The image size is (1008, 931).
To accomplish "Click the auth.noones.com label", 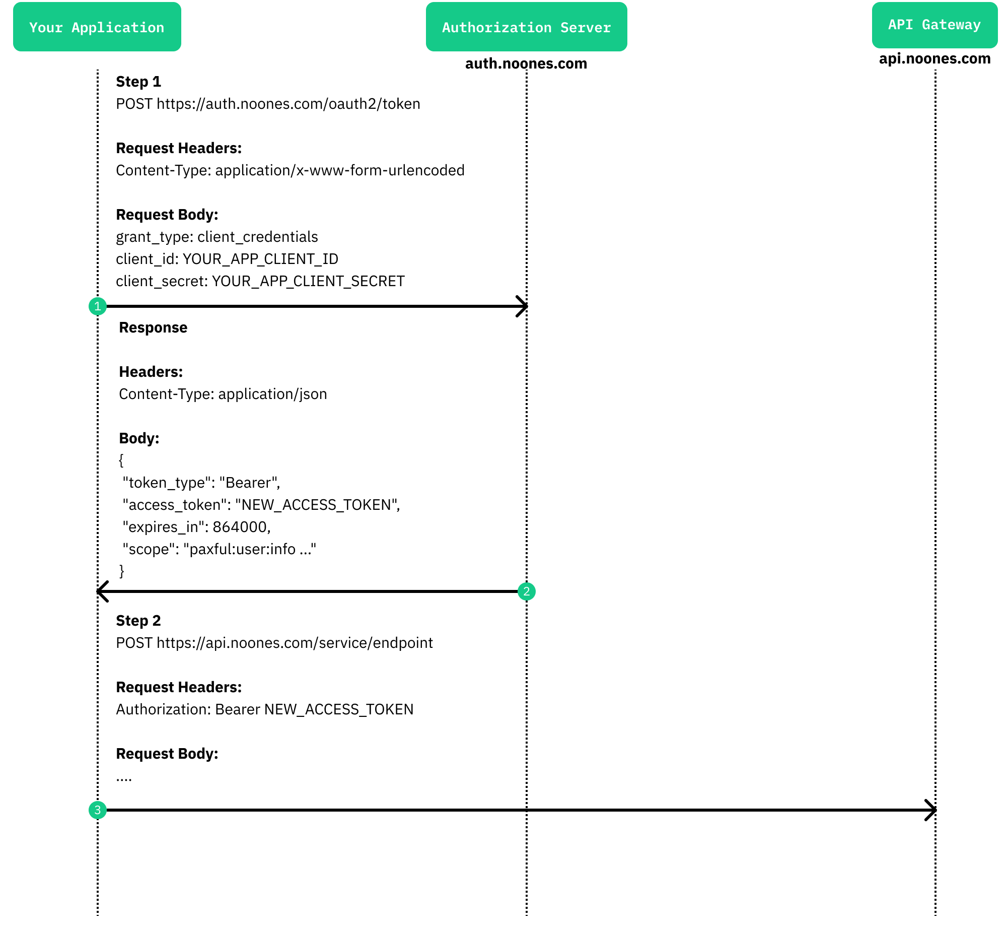I will [526, 63].
